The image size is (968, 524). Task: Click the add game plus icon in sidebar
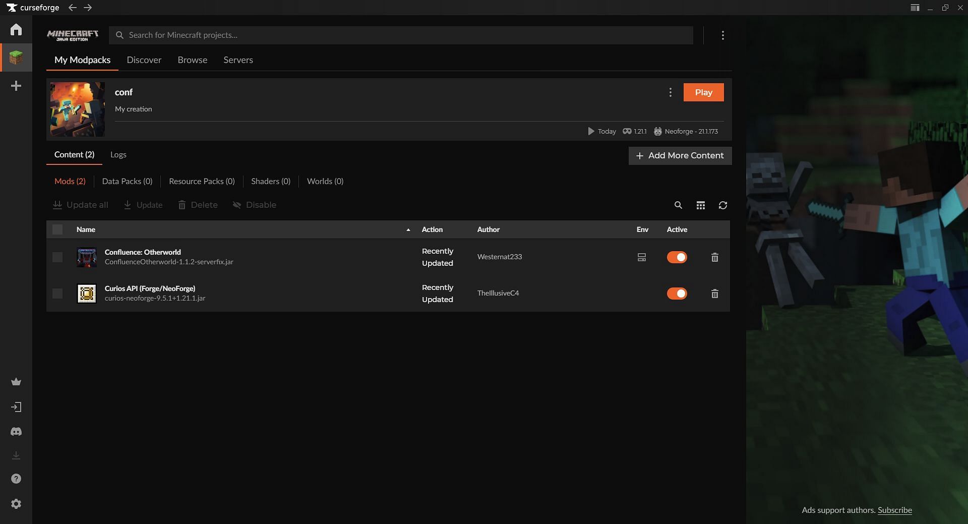pyautogui.click(x=16, y=86)
